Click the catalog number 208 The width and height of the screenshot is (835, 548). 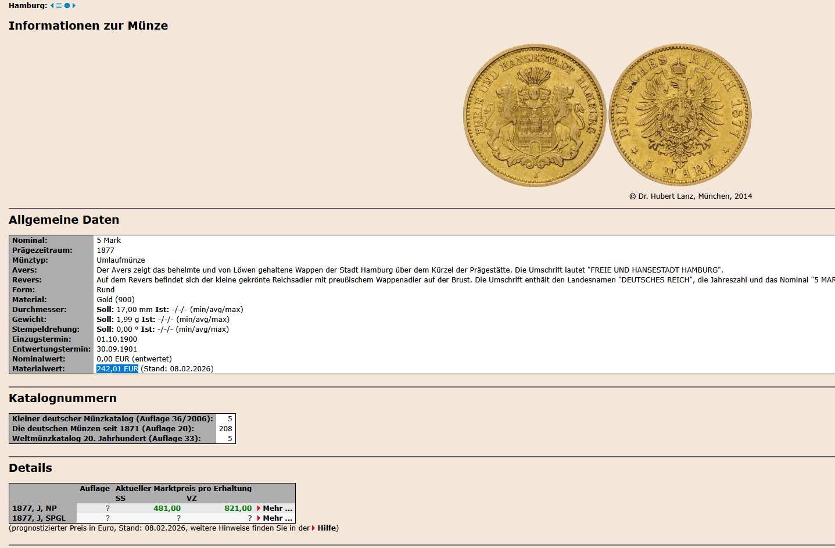click(225, 429)
